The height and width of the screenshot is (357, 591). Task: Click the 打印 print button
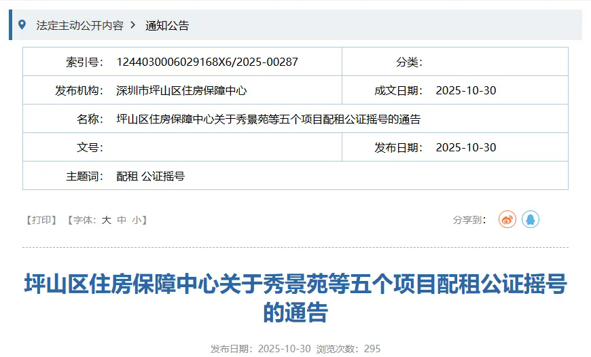tap(41, 220)
